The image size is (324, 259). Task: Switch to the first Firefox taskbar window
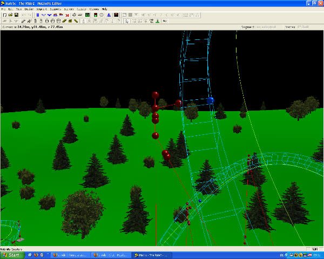point(70,255)
